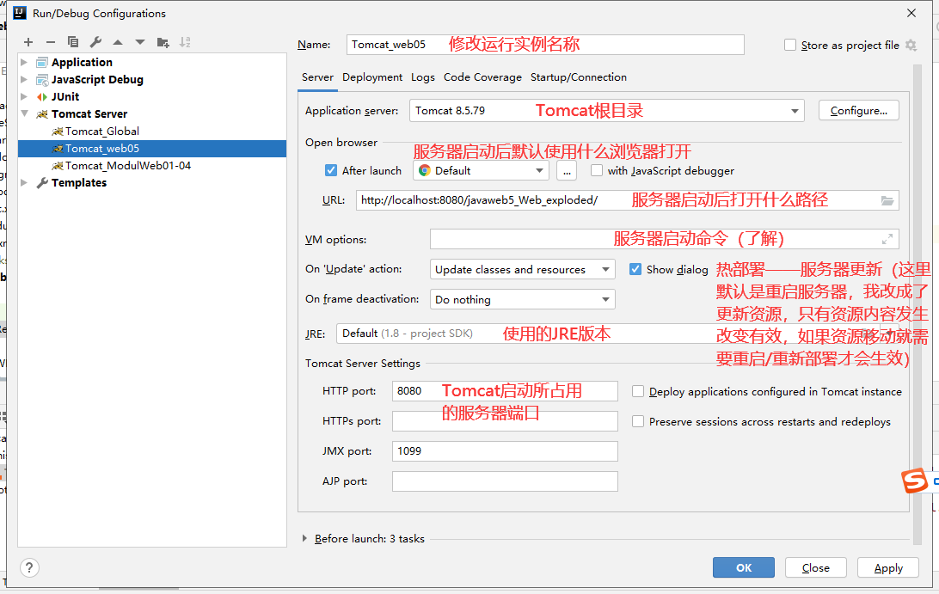Open the browser Default dropdown
This screenshot has height=594, width=939.
coord(481,171)
